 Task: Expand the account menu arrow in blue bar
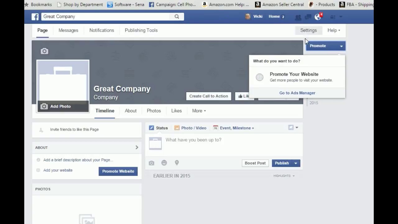click(x=341, y=17)
